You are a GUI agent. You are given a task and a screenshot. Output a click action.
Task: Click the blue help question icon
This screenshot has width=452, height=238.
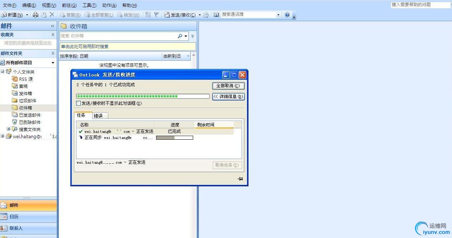[x=287, y=15]
